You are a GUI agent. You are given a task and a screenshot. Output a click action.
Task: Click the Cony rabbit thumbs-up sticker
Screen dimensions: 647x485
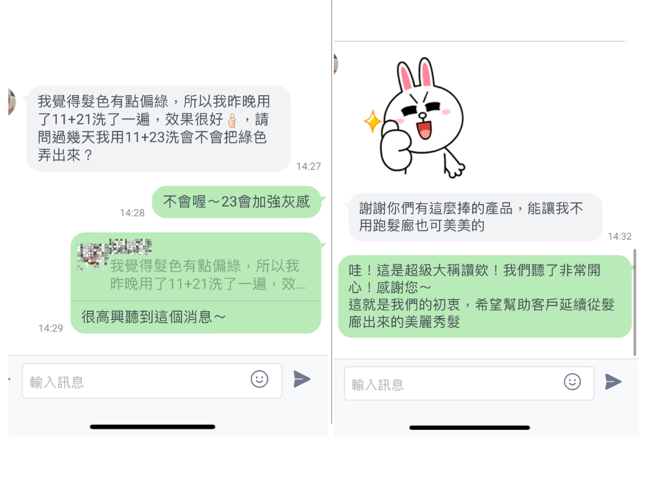coord(414,118)
